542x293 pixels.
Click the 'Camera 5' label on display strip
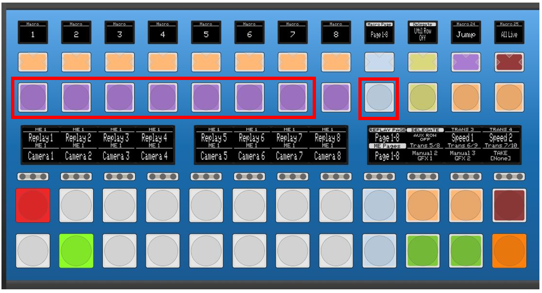pos(213,156)
